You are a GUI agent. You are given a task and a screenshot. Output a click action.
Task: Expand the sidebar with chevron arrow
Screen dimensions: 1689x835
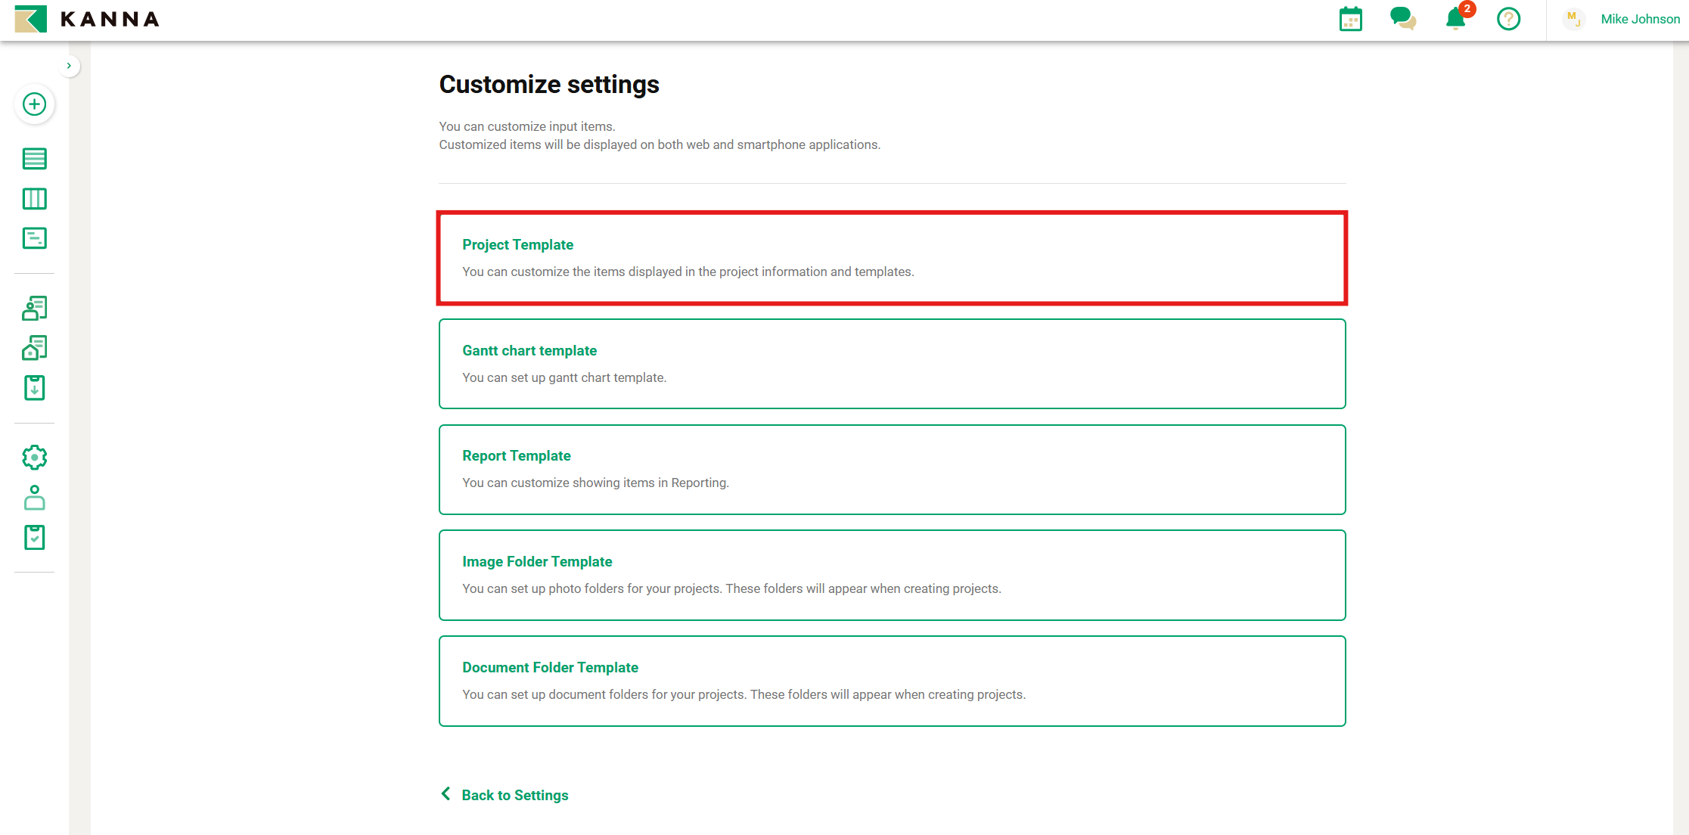(69, 66)
